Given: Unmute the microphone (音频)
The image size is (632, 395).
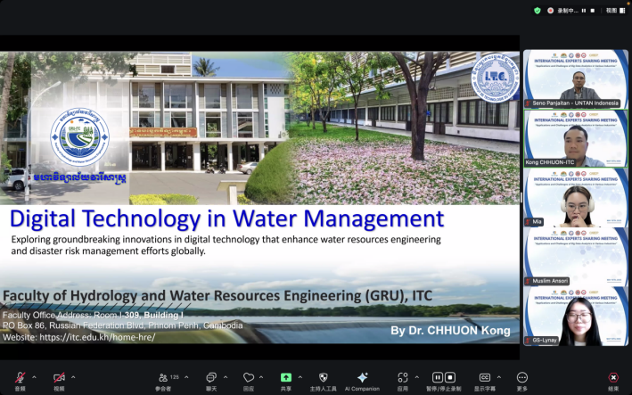Looking at the screenshot, I should click(21, 378).
